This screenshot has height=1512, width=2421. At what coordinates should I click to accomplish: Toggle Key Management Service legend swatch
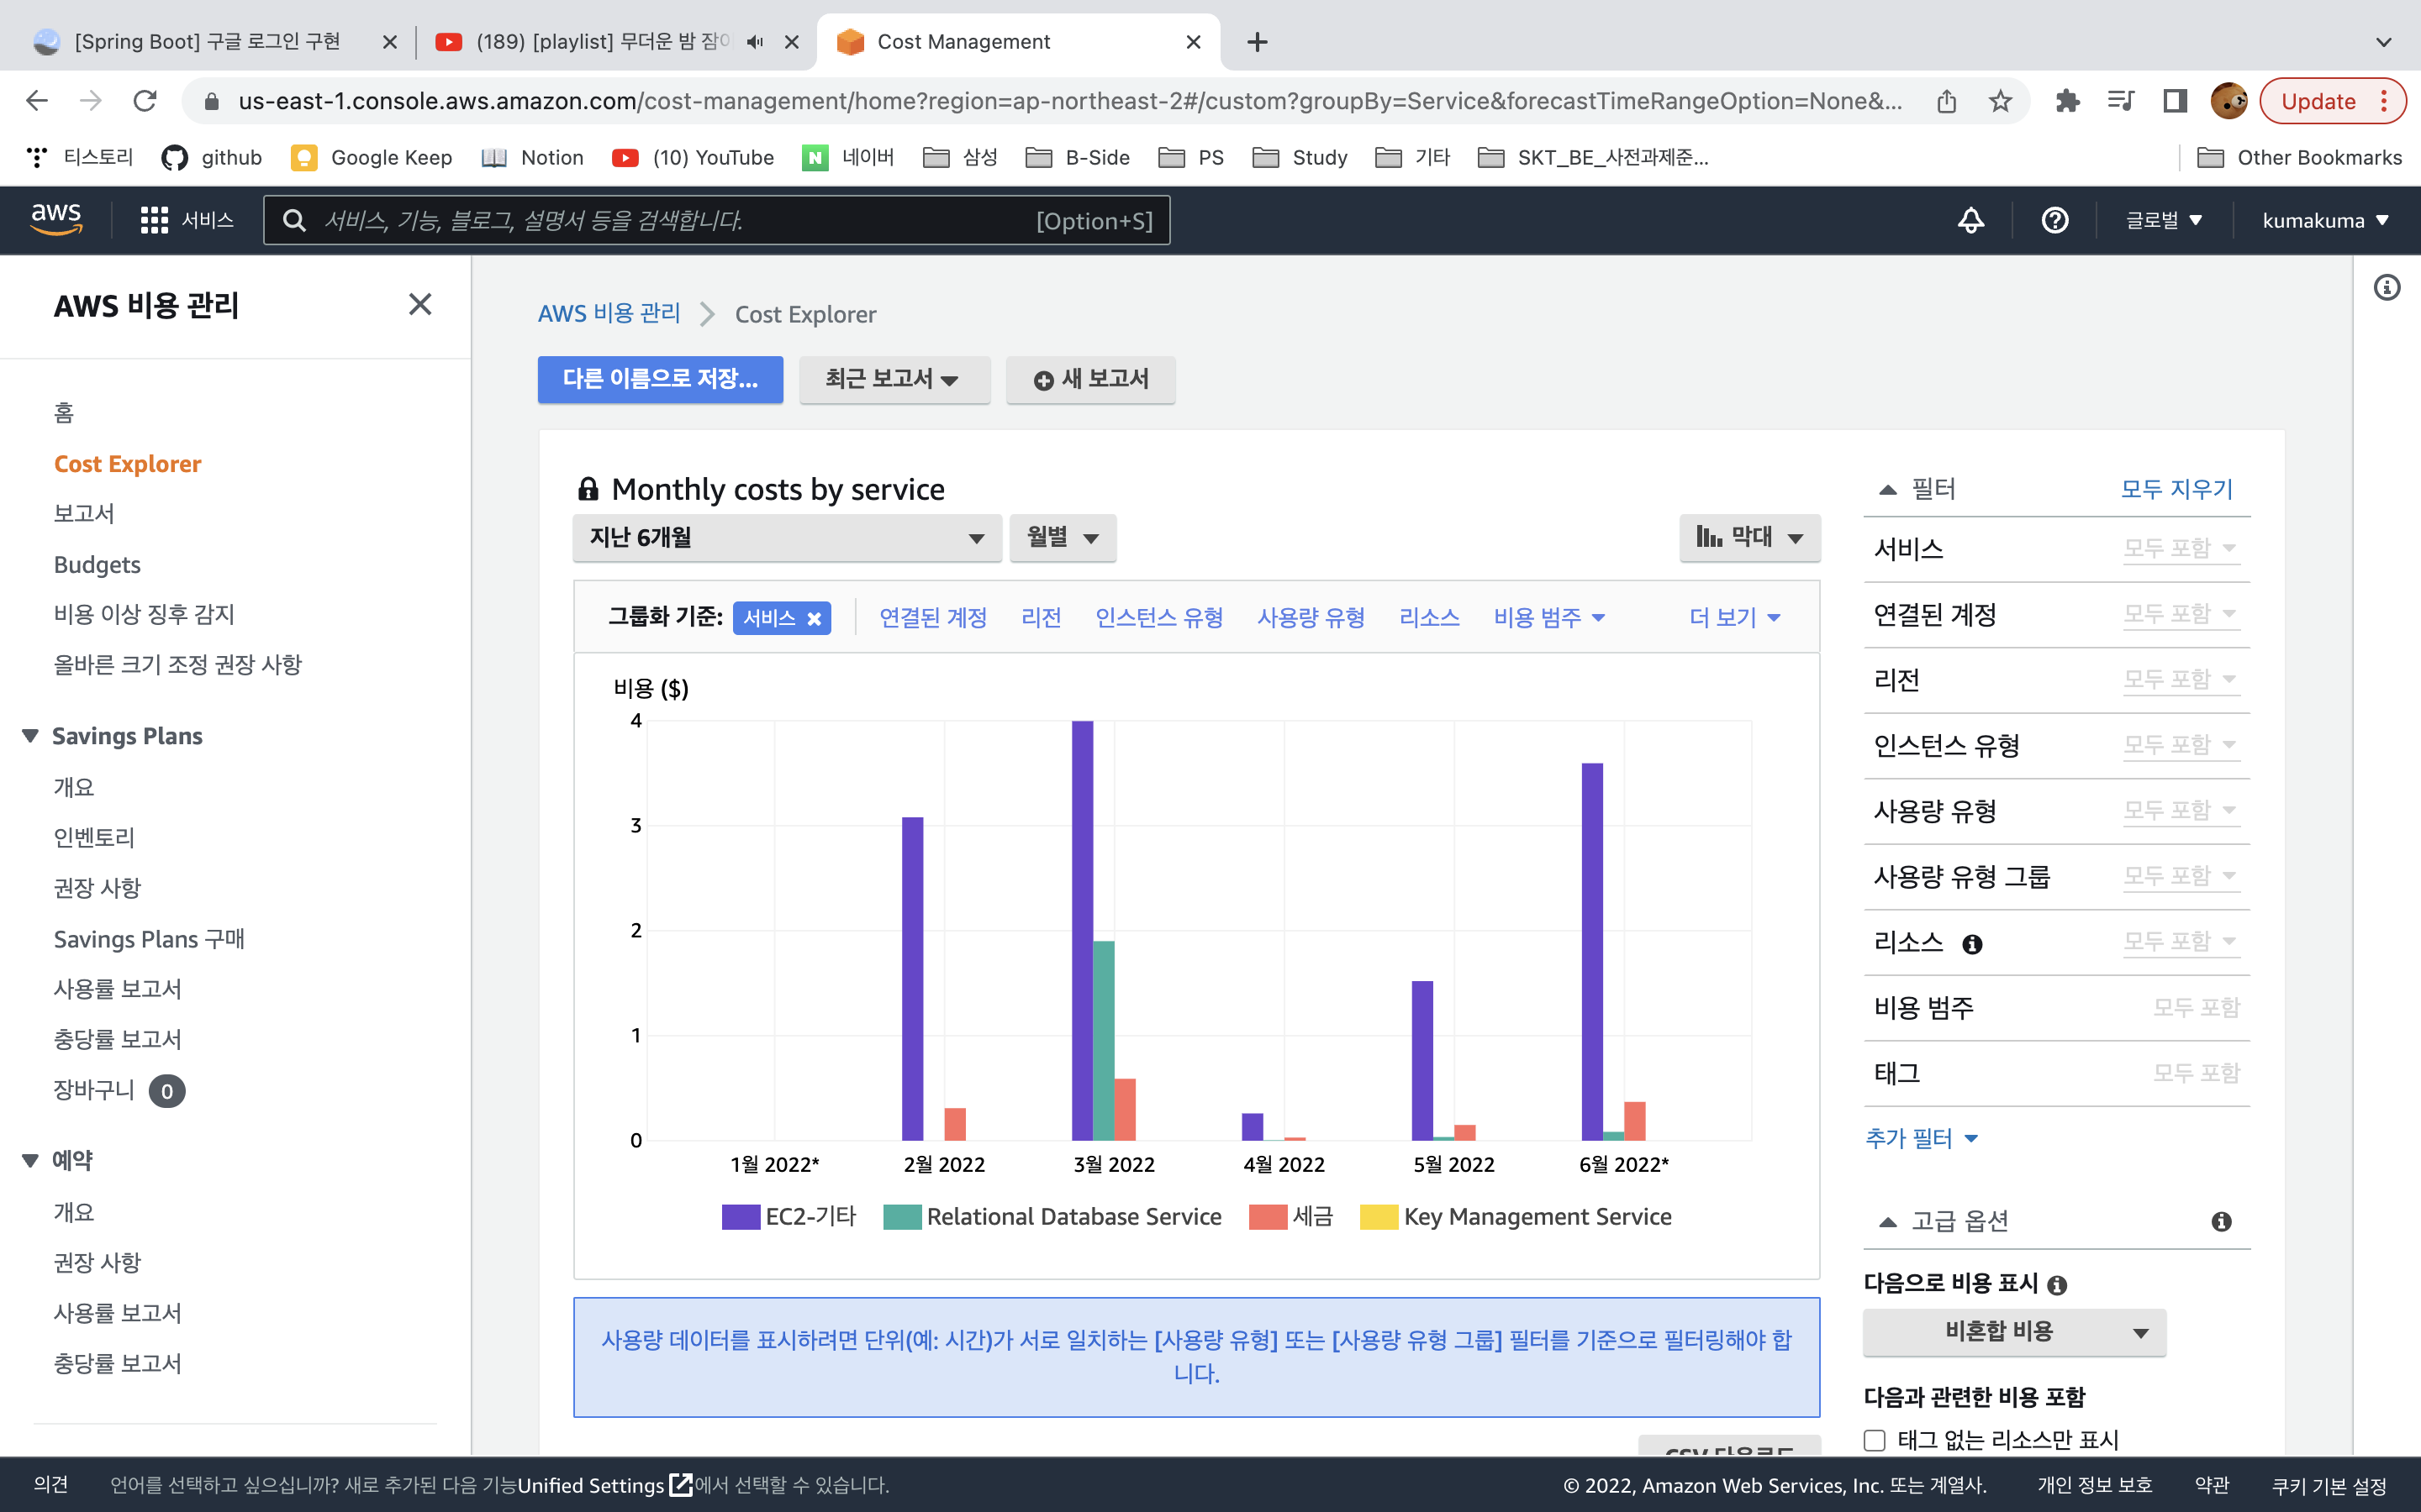pos(1378,1217)
